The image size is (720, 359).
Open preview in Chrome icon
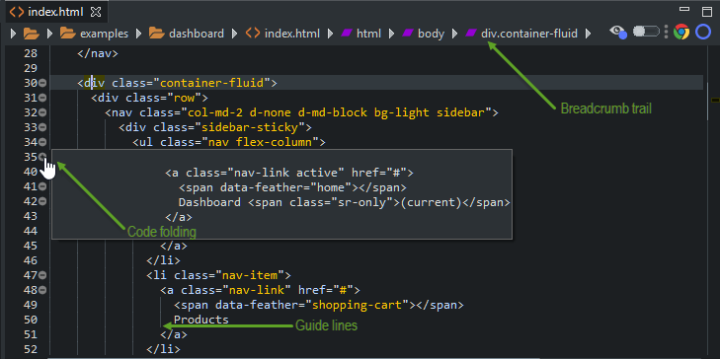point(681,33)
